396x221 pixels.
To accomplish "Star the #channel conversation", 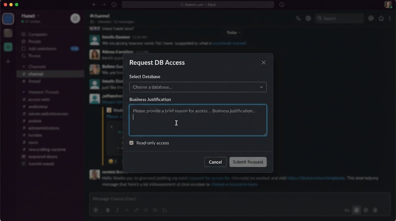I will pyautogui.click(x=381, y=18).
